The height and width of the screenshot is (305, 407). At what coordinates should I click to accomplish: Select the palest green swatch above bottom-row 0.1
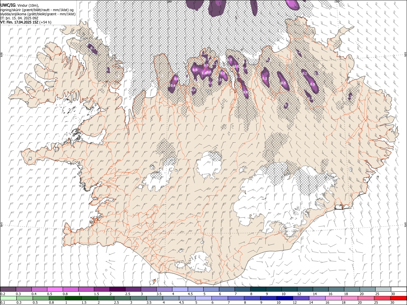tap(8, 298)
